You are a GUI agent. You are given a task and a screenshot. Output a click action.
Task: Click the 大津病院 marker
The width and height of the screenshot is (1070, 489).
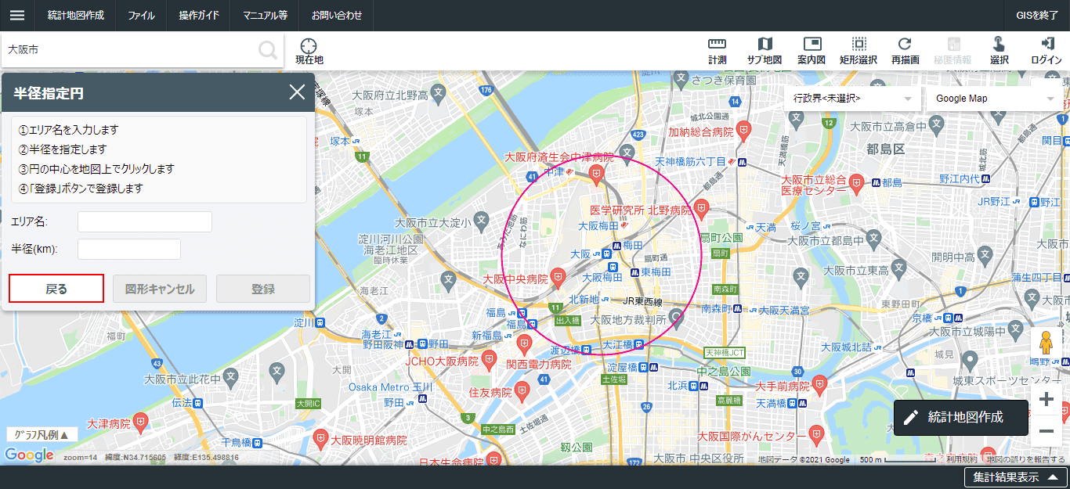141,422
